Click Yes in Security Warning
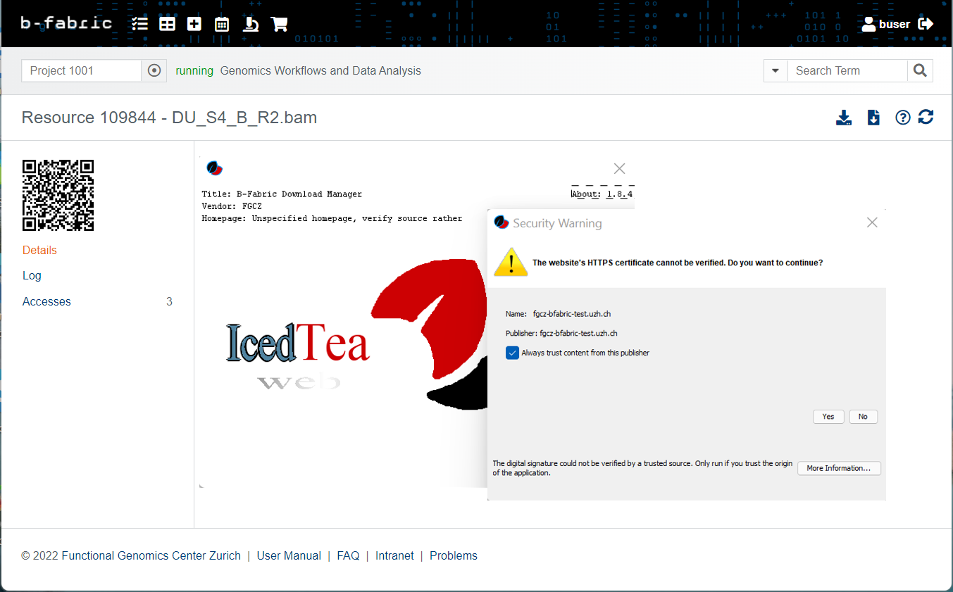The height and width of the screenshot is (592, 953). 828,417
